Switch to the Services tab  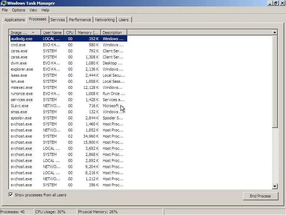(x=58, y=20)
